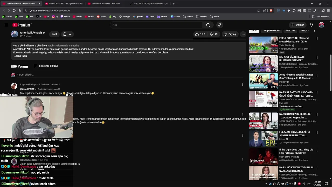Open taskbar clock 1:21 AM
The width and height of the screenshot is (332, 187).
coord(317,184)
